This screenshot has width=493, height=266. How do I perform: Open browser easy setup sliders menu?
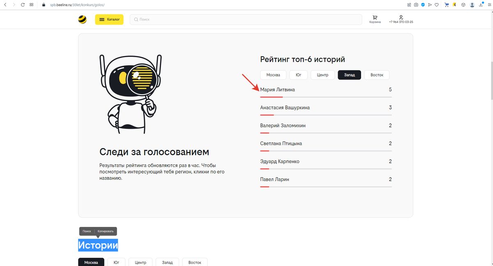[x=489, y=5]
